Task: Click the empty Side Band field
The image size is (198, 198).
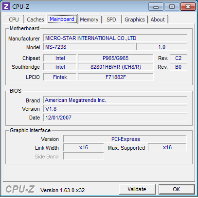Action: click(x=84, y=156)
